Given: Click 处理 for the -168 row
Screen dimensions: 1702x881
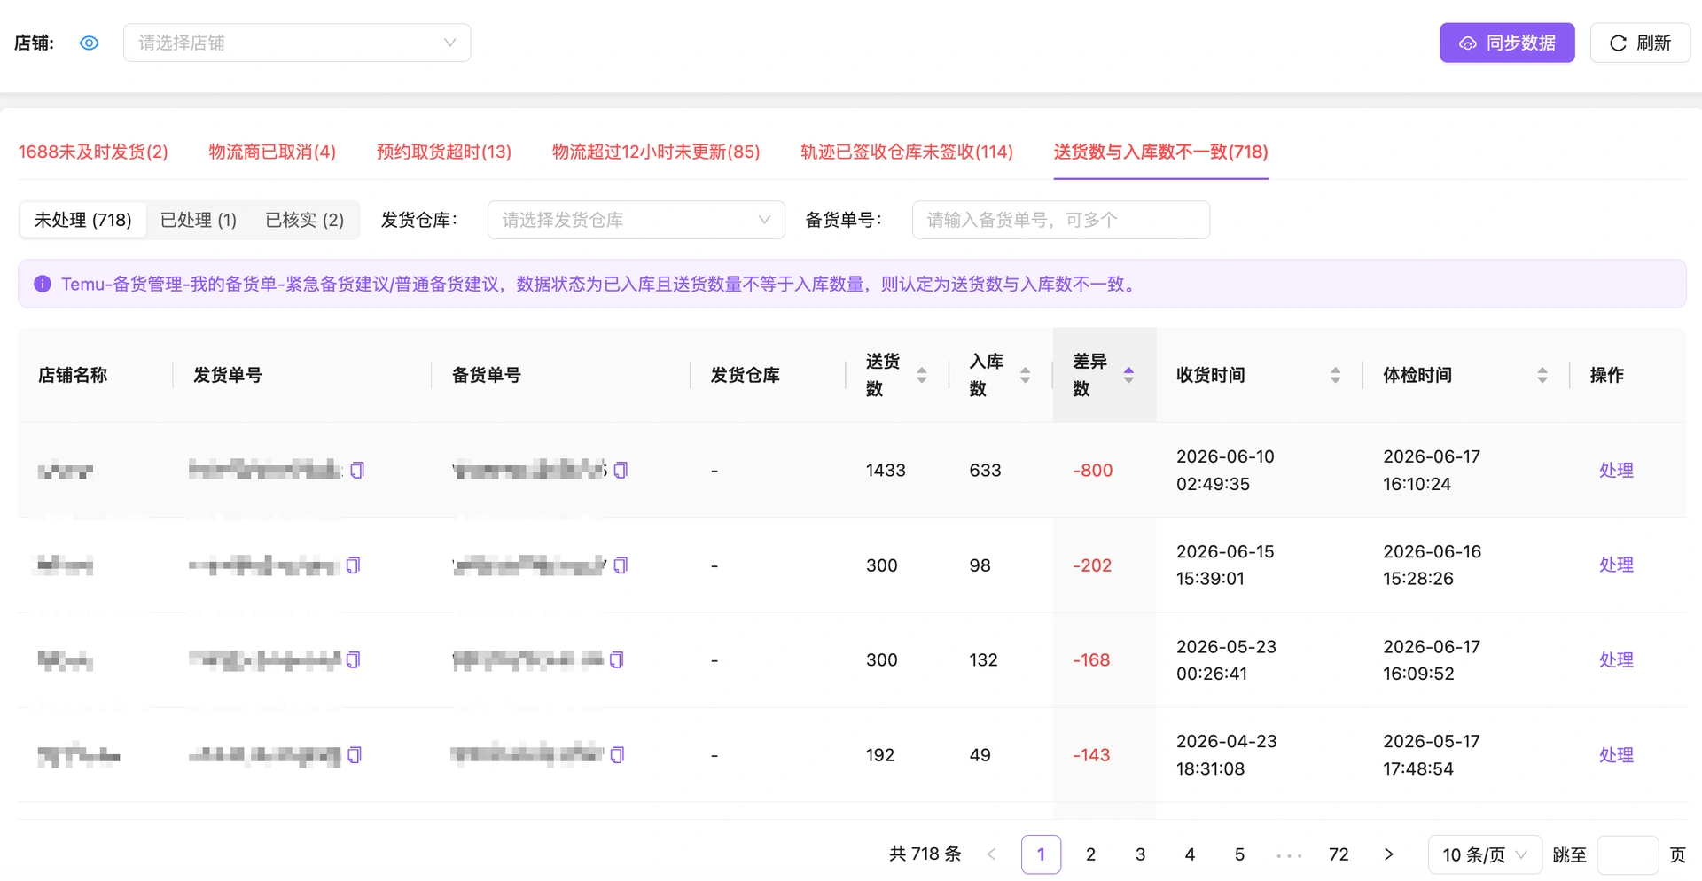Looking at the screenshot, I should point(1616,659).
